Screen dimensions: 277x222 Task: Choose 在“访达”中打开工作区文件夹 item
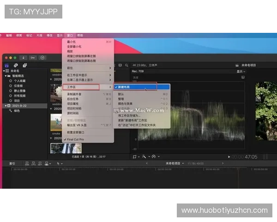[x=142, y=125]
